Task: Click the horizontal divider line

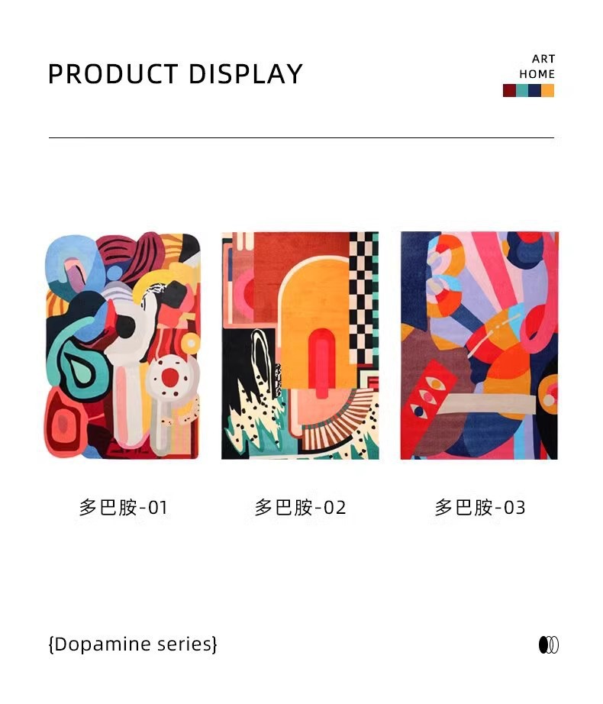Action: (x=301, y=138)
